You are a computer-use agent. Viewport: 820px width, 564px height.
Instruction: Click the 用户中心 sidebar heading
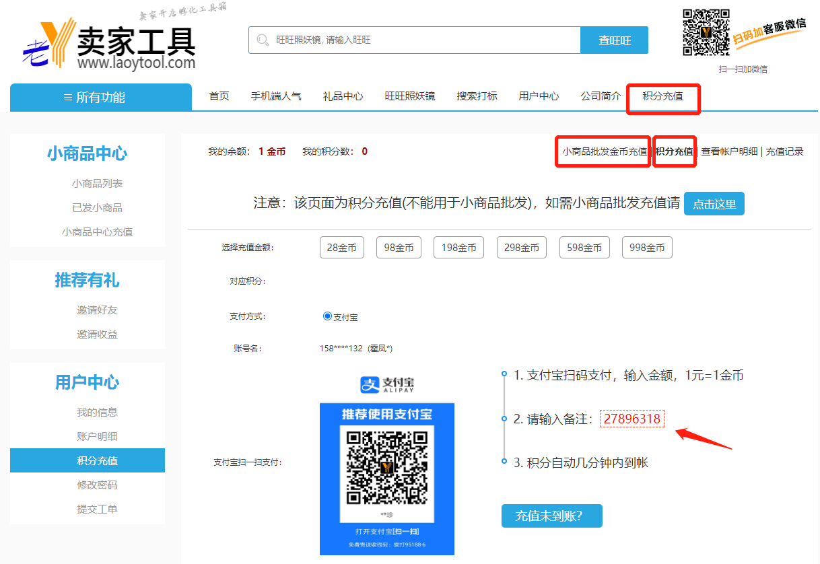[88, 382]
